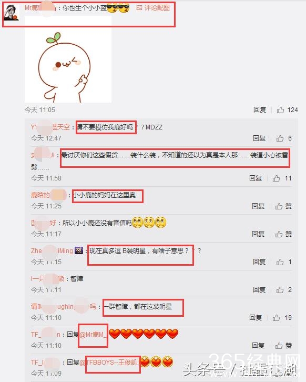Like the main comment with 124 likes

280,110
